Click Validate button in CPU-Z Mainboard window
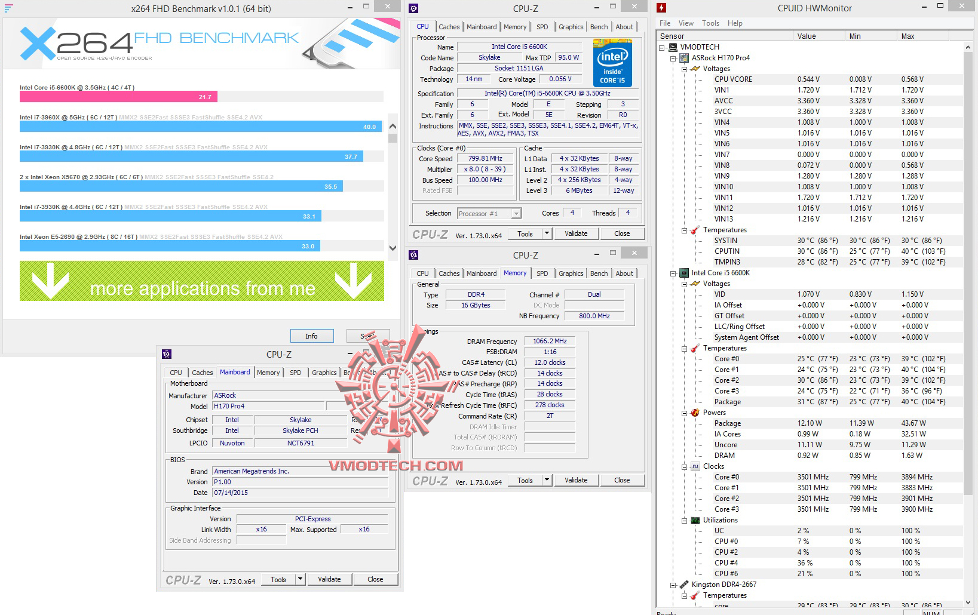The image size is (978, 615). (329, 579)
